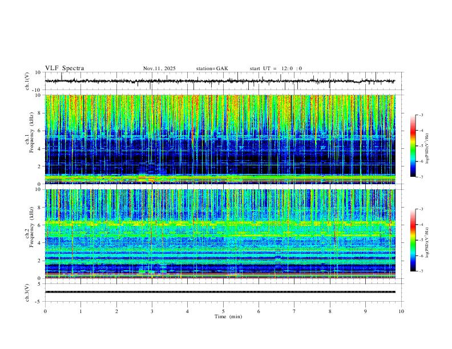The height and width of the screenshot is (349, 452).
Task: Click inside the ch.2 spectrogram panel
Action: (x=220, y=234)
